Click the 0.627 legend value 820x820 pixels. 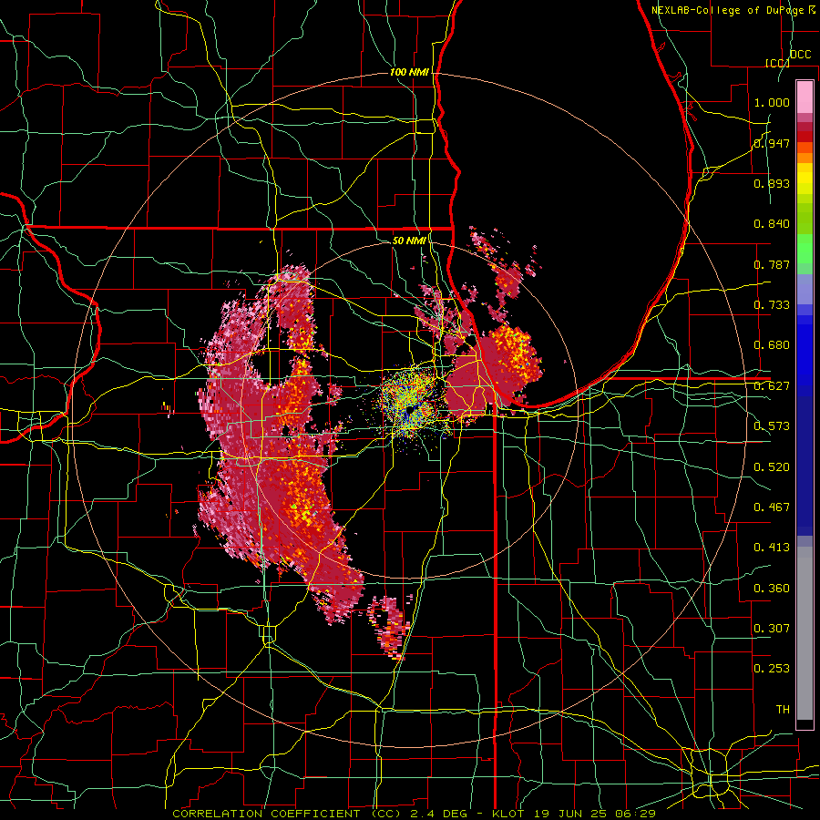coord(772,386)
